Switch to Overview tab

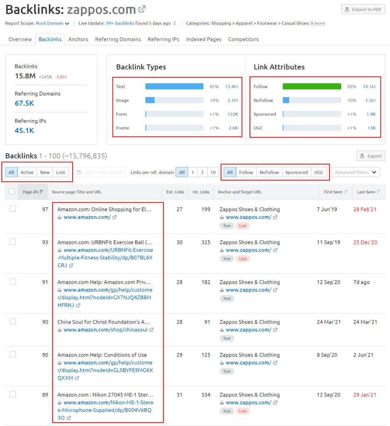pos(20,39)
